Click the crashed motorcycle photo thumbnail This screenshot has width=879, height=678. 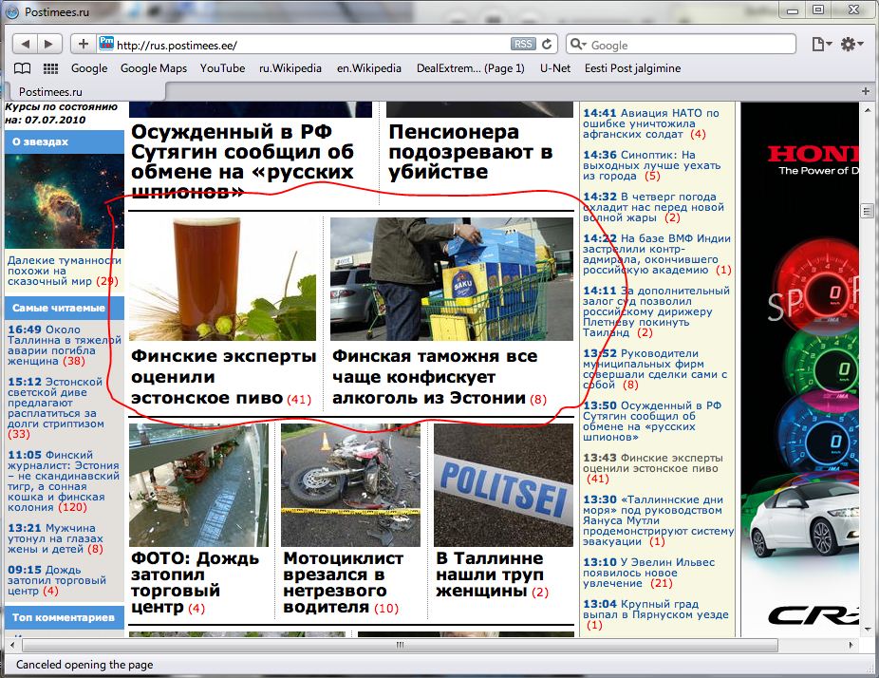click(350, 484)
